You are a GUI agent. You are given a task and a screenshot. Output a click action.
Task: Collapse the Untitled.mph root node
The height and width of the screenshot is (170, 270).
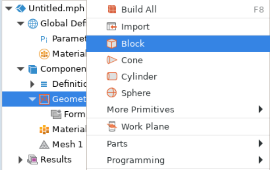9,8
